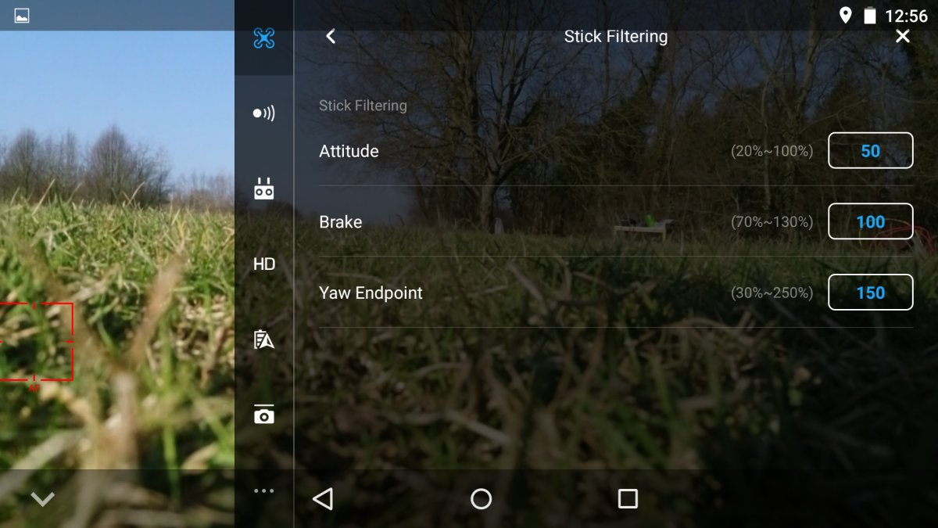Image resolution: width=938 pixels, height=528 pixels.
Task: Open three-dot general settings icon
Action: (x=264, y=490)
